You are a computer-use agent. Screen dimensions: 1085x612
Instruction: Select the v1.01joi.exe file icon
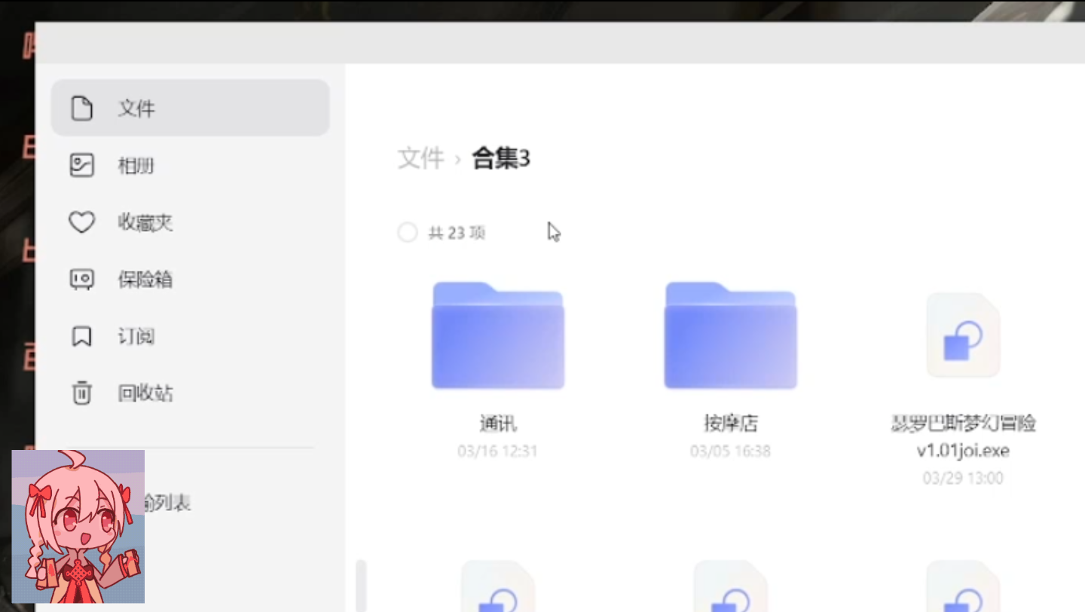pyautogui.click(x=963, y=335)
